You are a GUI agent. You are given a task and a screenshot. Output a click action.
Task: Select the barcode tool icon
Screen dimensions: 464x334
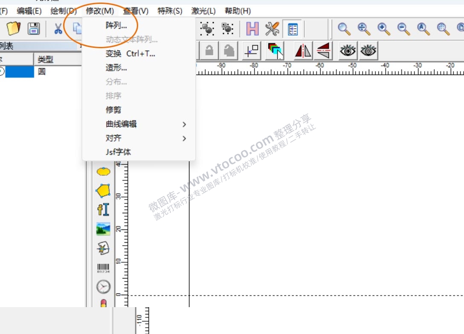(103, 268)
